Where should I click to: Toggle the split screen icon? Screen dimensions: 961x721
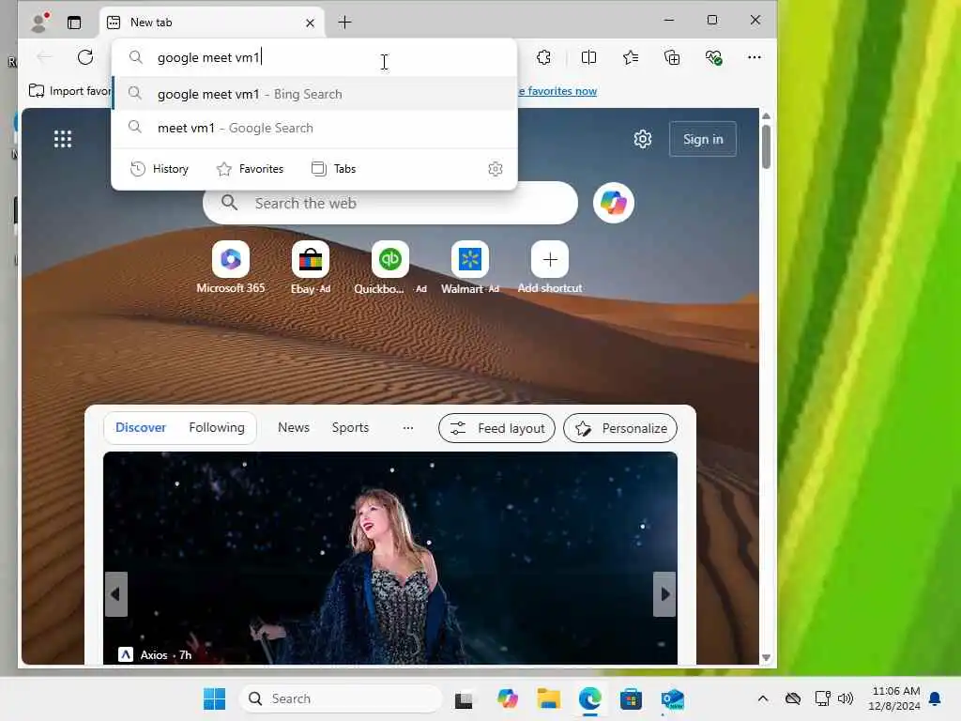[589, 57]
